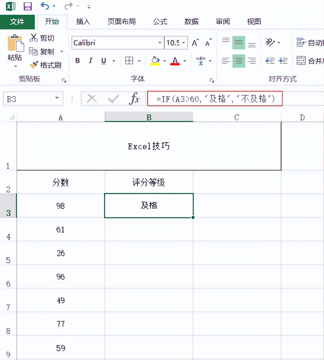Click inside the formula bar
The height and width of the screenshot is (360, 324).
213,99
